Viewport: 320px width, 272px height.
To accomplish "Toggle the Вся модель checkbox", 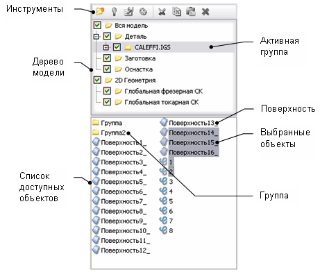I will 97,25.
